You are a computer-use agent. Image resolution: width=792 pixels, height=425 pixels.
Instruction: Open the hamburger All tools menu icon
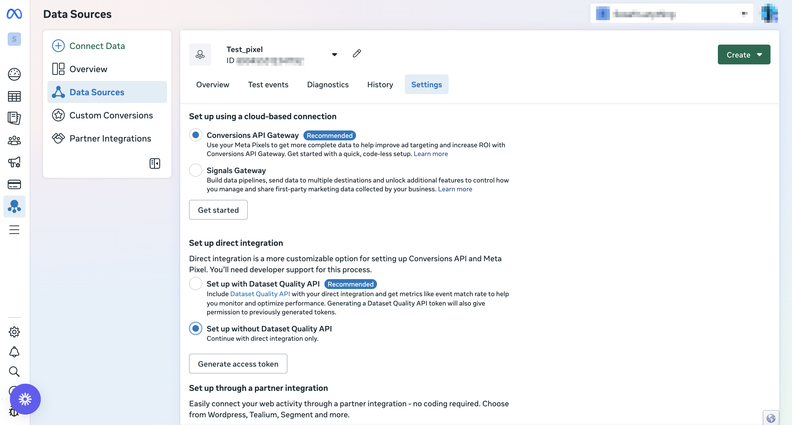coord(14,230)
